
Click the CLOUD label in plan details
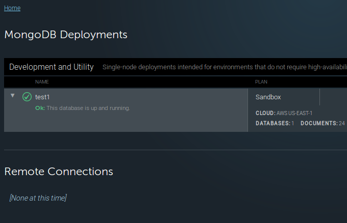point(265,113)
